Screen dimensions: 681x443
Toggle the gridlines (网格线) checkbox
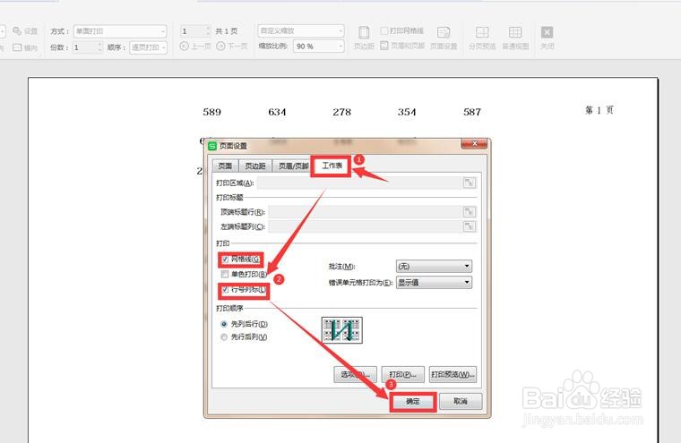coord(225,260)
